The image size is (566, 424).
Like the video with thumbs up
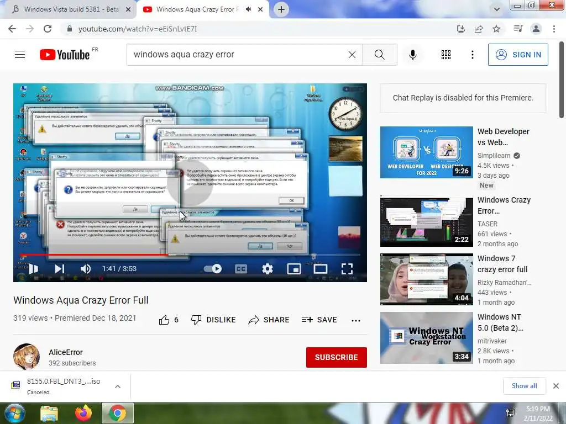point(169,320)
